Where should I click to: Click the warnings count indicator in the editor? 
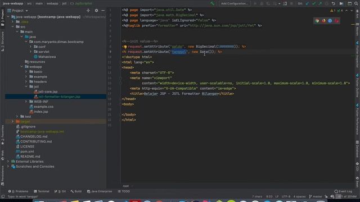(x=333, y=11)
